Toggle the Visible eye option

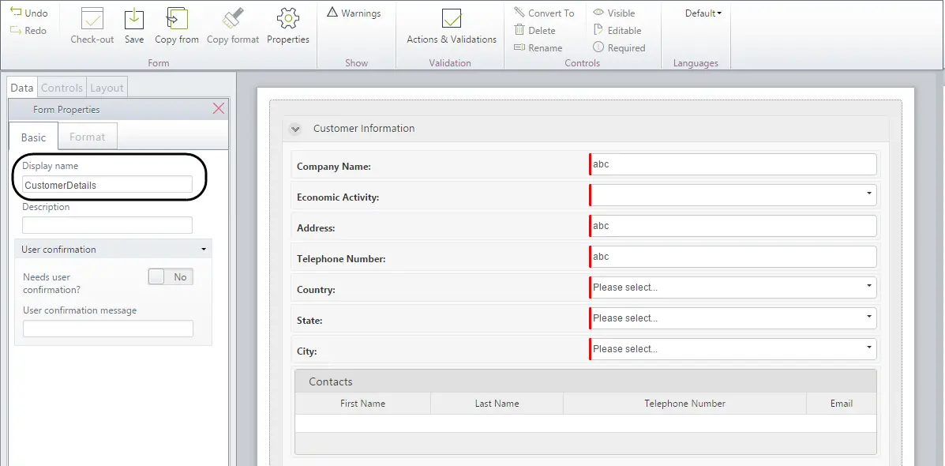pos(613,13)
